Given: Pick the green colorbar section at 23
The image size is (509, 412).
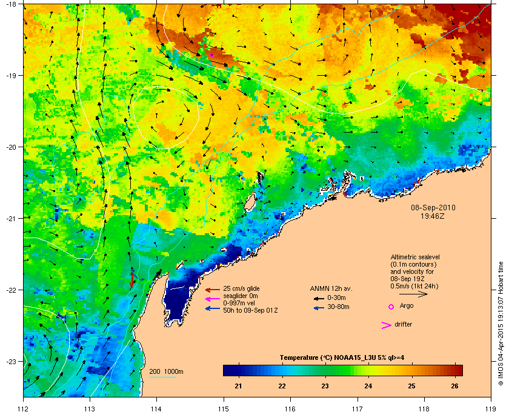Looking at the screenshot, I should (x=325, y=370).
